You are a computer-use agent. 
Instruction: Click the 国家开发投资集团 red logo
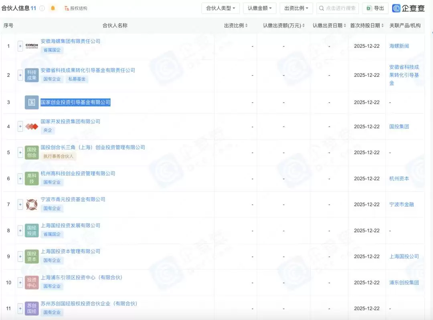click(x=32, y=127)
